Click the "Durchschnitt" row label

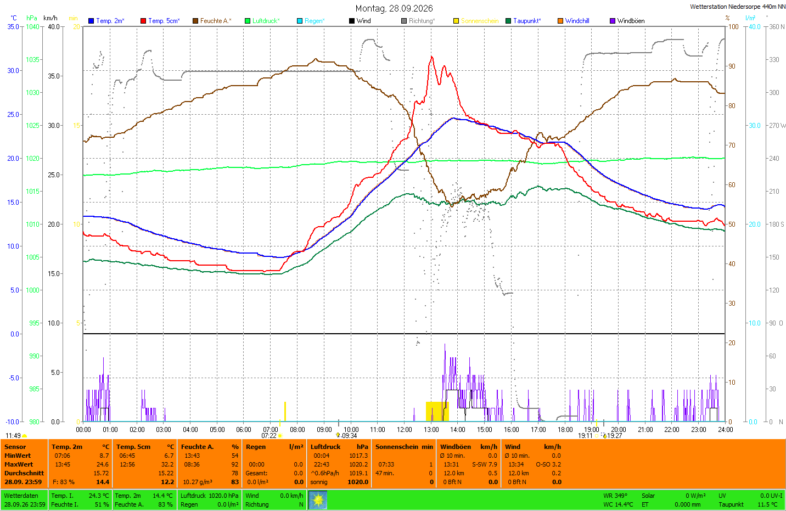click(24, 473)
